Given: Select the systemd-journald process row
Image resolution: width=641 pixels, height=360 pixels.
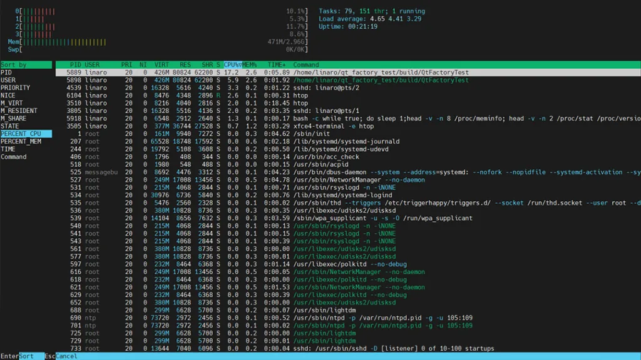Looking at the screenshot, I should click(x=348, y=142).
